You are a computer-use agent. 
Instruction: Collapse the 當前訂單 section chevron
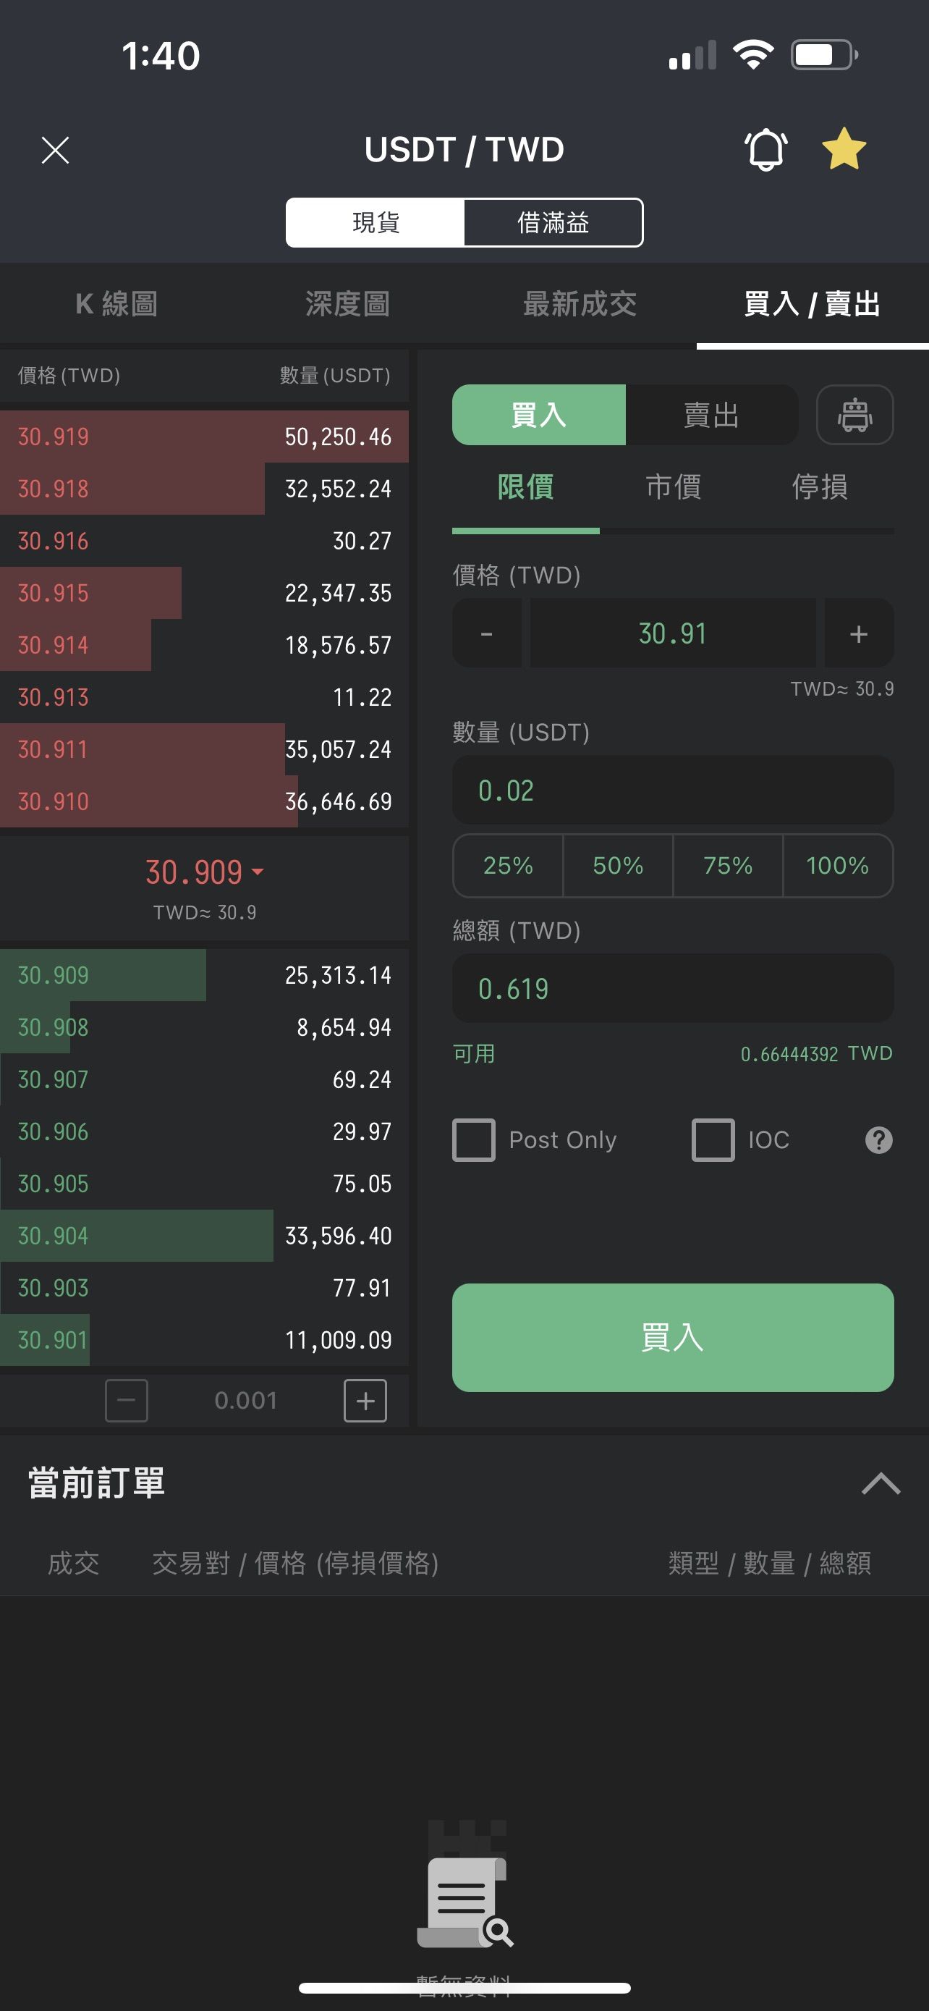pyautogui.click(x=880, y=1483)
